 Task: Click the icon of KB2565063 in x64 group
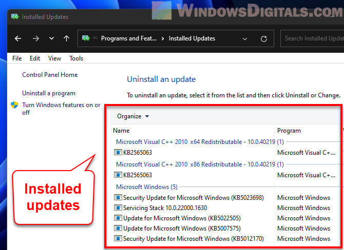[118, 152]
